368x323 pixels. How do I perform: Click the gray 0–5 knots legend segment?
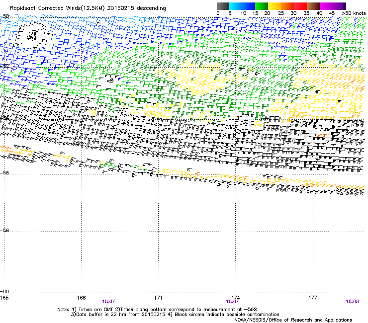click(223, 6)
